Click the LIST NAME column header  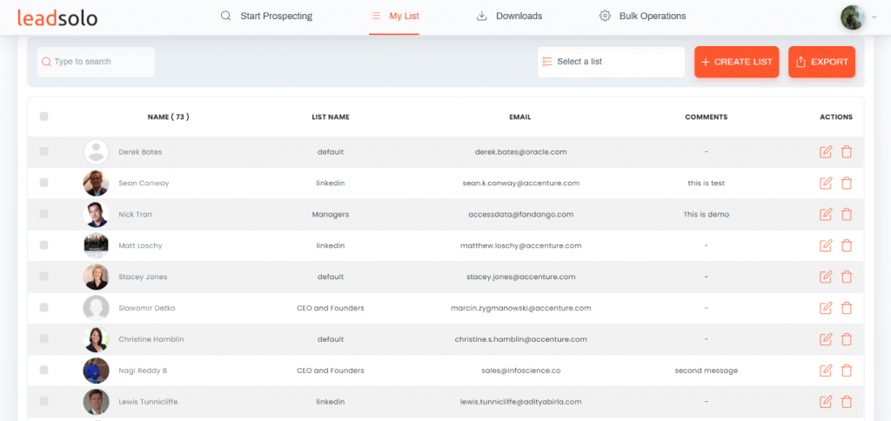[x=331, y=117]
